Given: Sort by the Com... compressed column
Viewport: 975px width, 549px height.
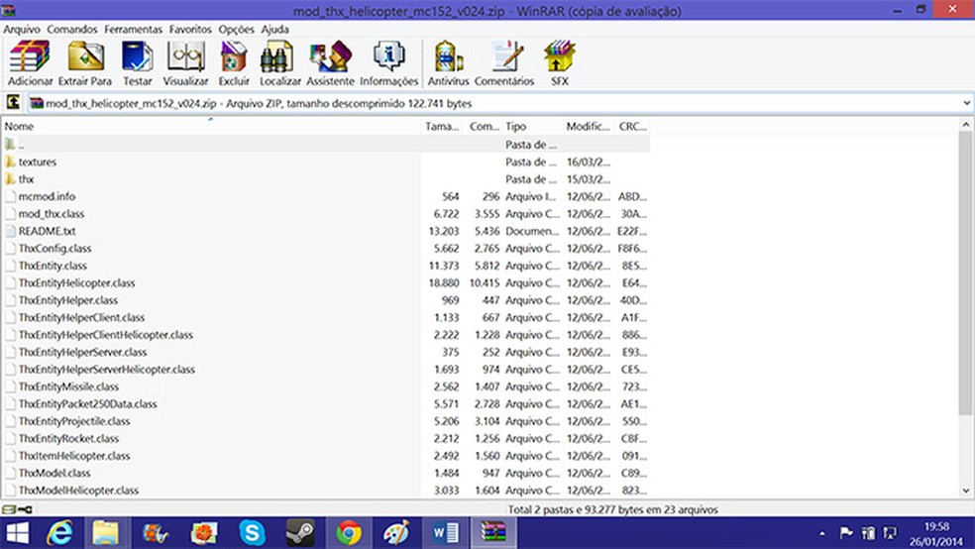Looking at the screenshot, I should pos(484,126).
